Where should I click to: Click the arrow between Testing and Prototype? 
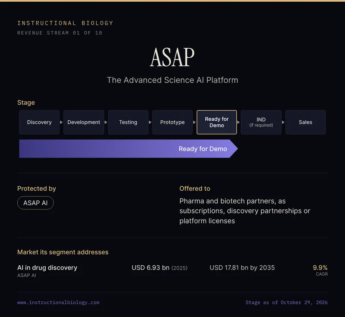150,122
